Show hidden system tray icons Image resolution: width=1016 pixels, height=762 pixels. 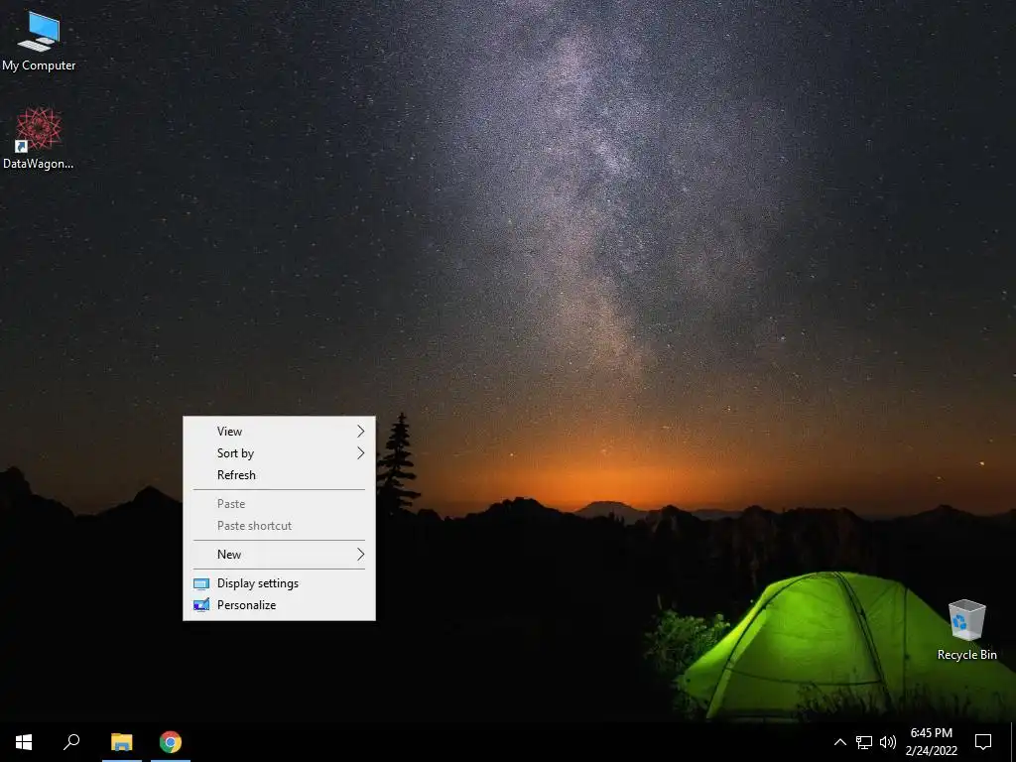click(x=839, y=742)
